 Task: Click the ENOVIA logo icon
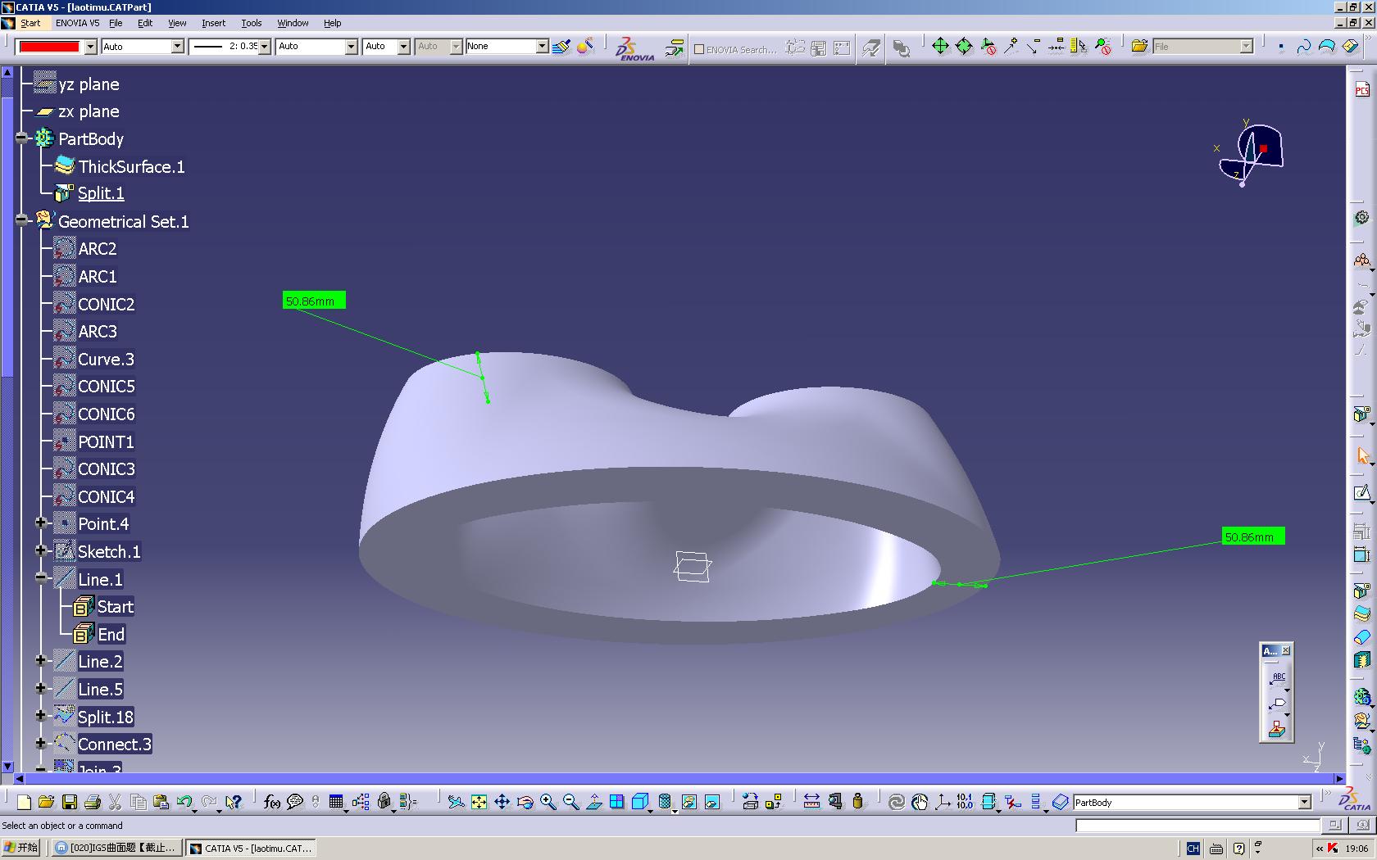point(635,48)
